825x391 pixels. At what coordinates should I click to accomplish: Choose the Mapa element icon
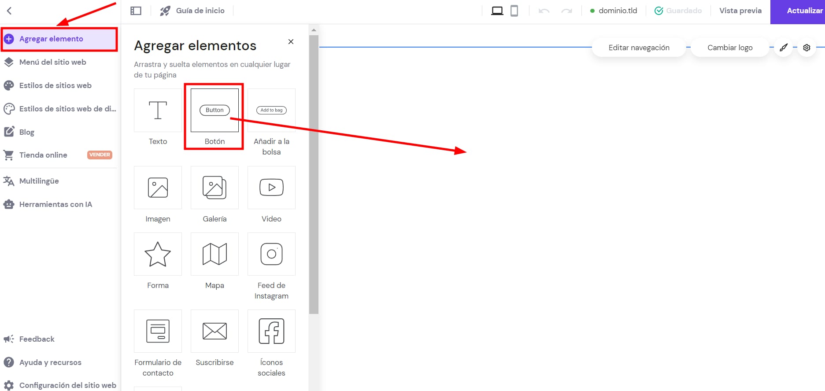tap(215, 254)
